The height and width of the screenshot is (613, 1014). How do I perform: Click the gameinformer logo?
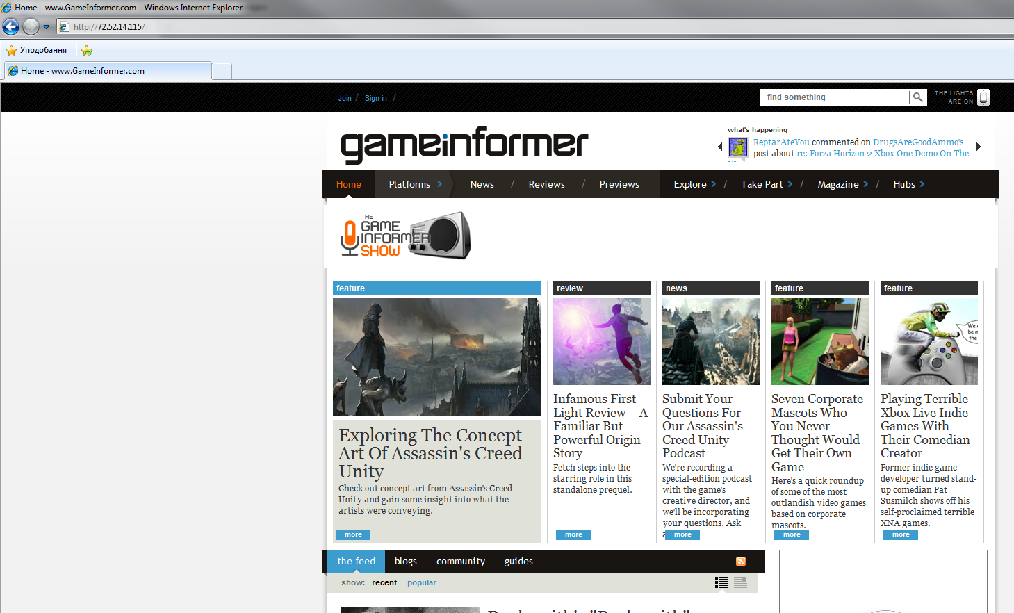point(464,145)
